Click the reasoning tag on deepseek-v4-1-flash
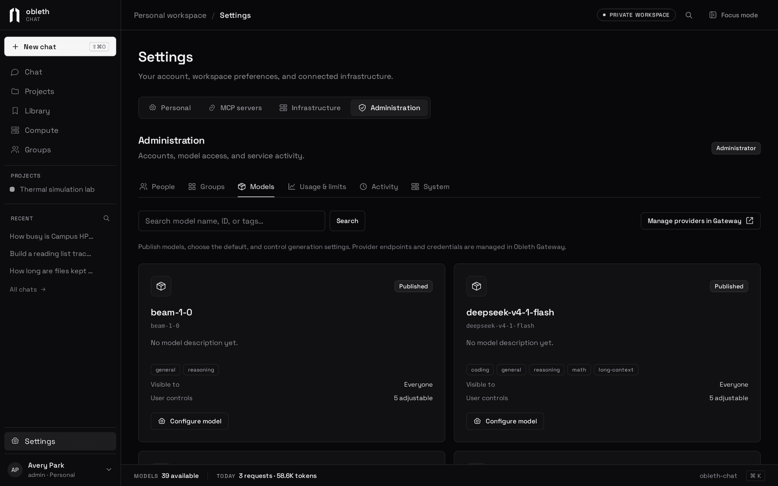Screen dimensions: 778x486 tap(547, 370)
